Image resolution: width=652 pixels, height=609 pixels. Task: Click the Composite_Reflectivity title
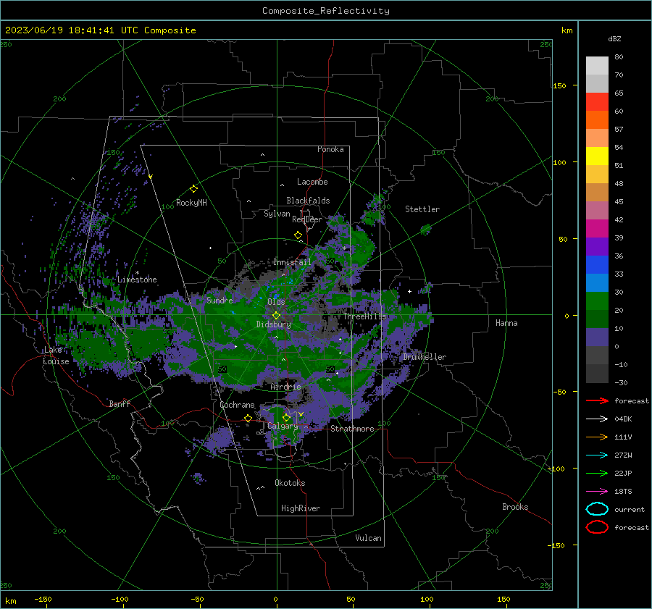[x=326, y=11]
